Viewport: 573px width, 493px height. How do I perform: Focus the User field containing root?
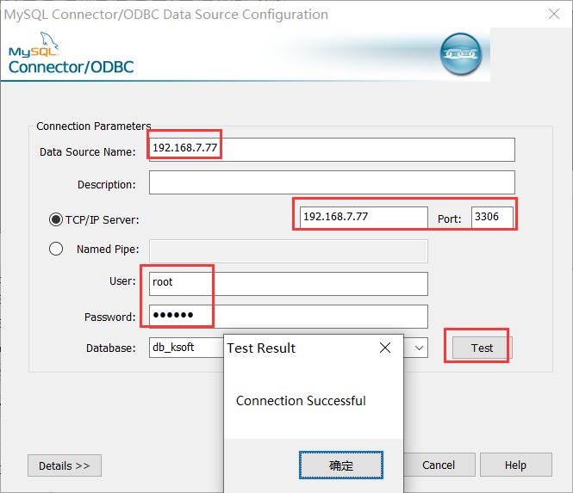coord(289,283)
